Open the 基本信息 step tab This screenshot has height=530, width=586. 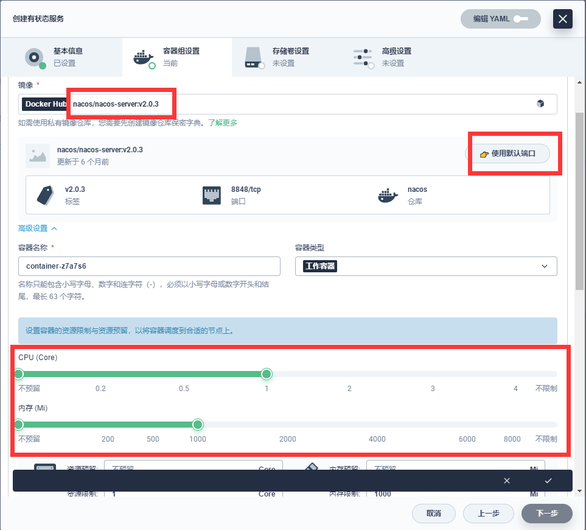pos(61,57)
